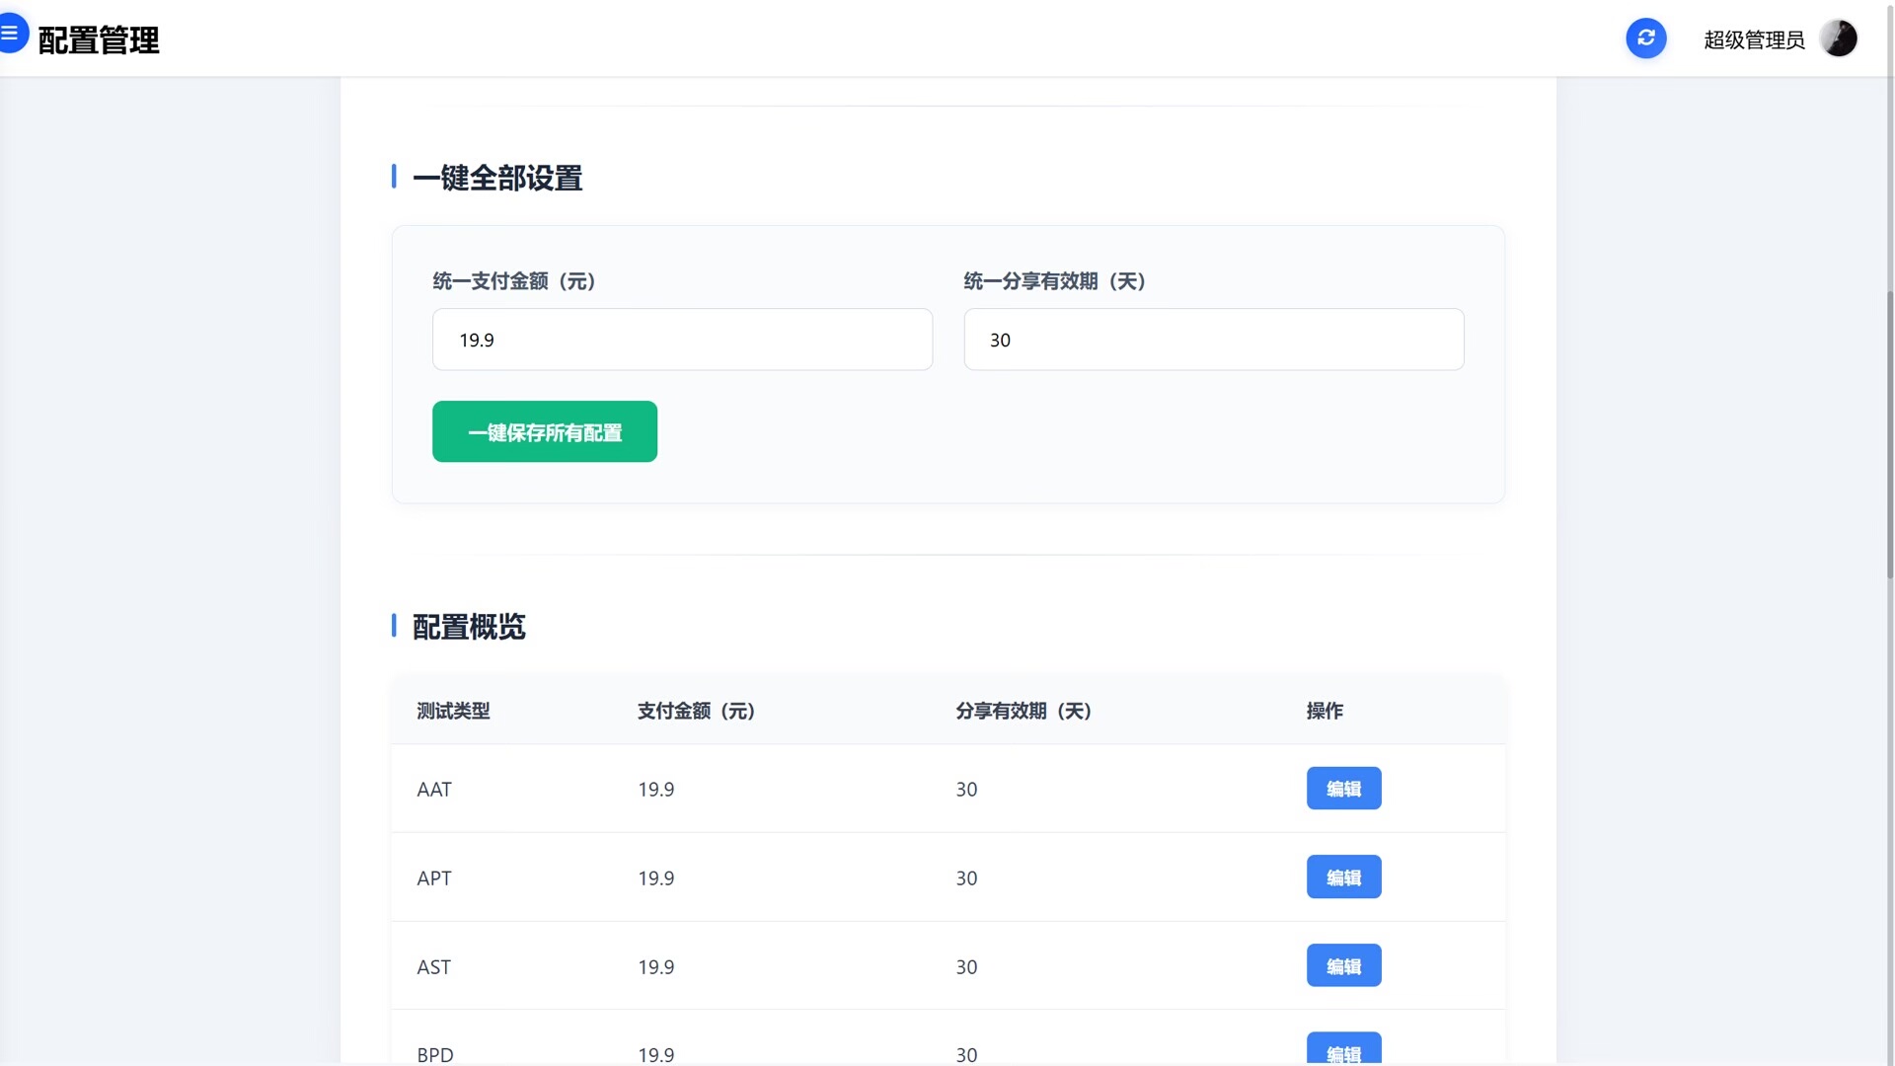
Task: Click the 操作 column header
Action: pyautogui.click(x=1324, y=711)
